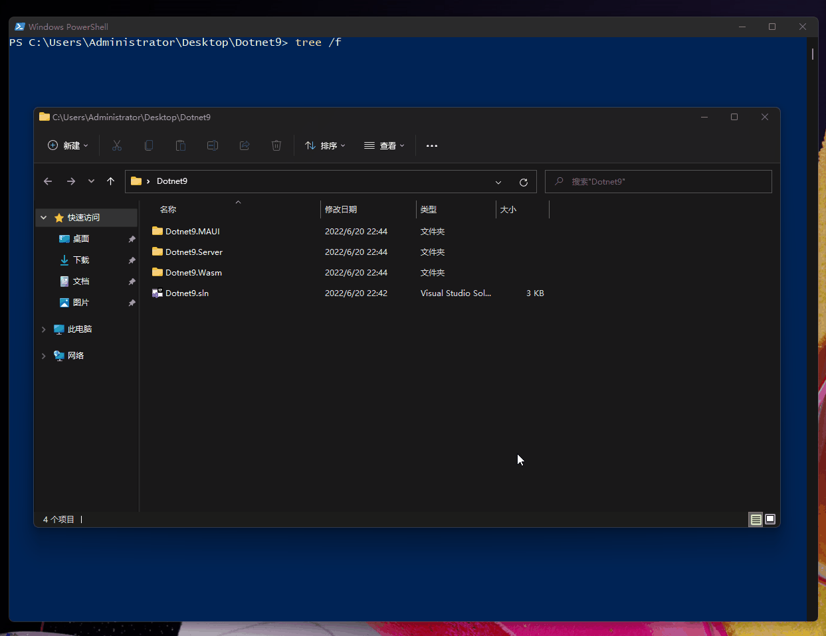Open the 排序 (Sort) dropdown
Screen dimensions: 826x636
click(x=325, y=145)
